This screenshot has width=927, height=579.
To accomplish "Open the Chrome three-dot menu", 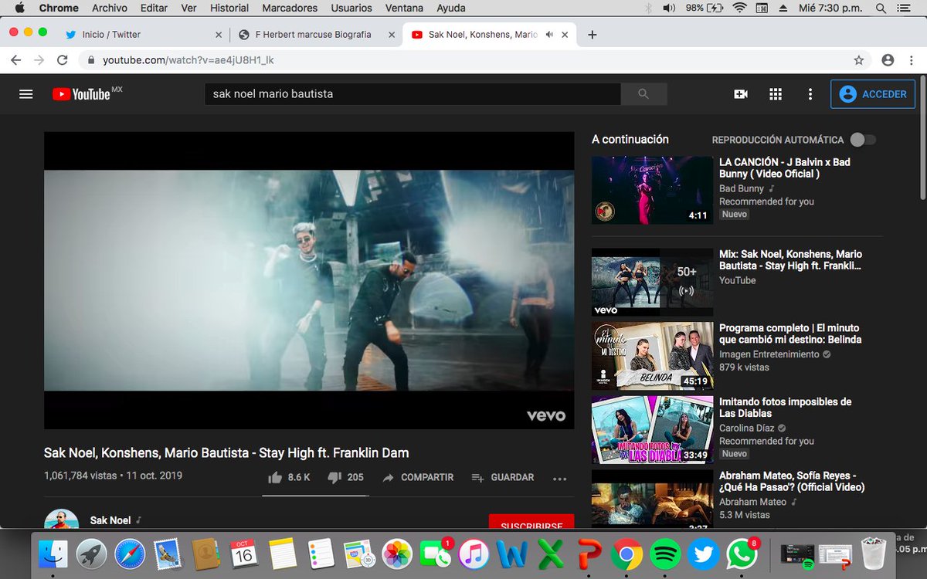I will pyautogui.click(x=912, y=60).
